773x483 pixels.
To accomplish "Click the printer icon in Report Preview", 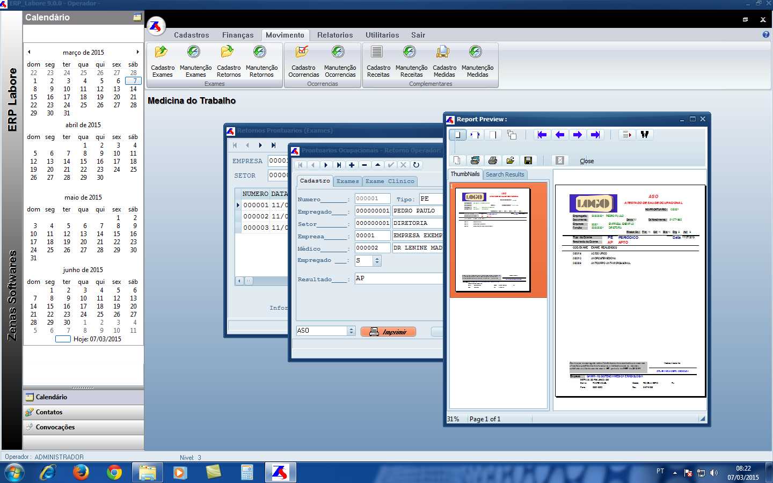I will click(492, 160).
